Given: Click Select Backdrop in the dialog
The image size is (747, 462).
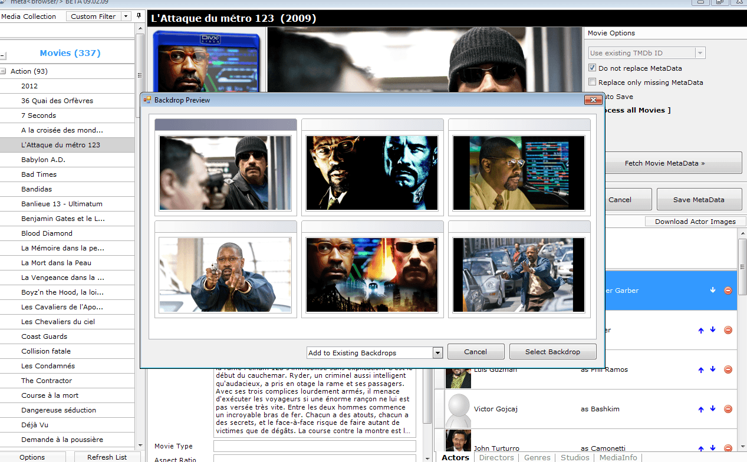Looking at the screenshot, I should [552, 352].
